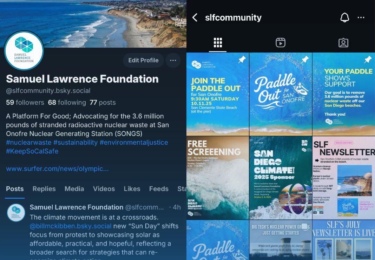The image size is (375, 260).
Task: Select the grid posts view icon
Action: click(218, 43)
